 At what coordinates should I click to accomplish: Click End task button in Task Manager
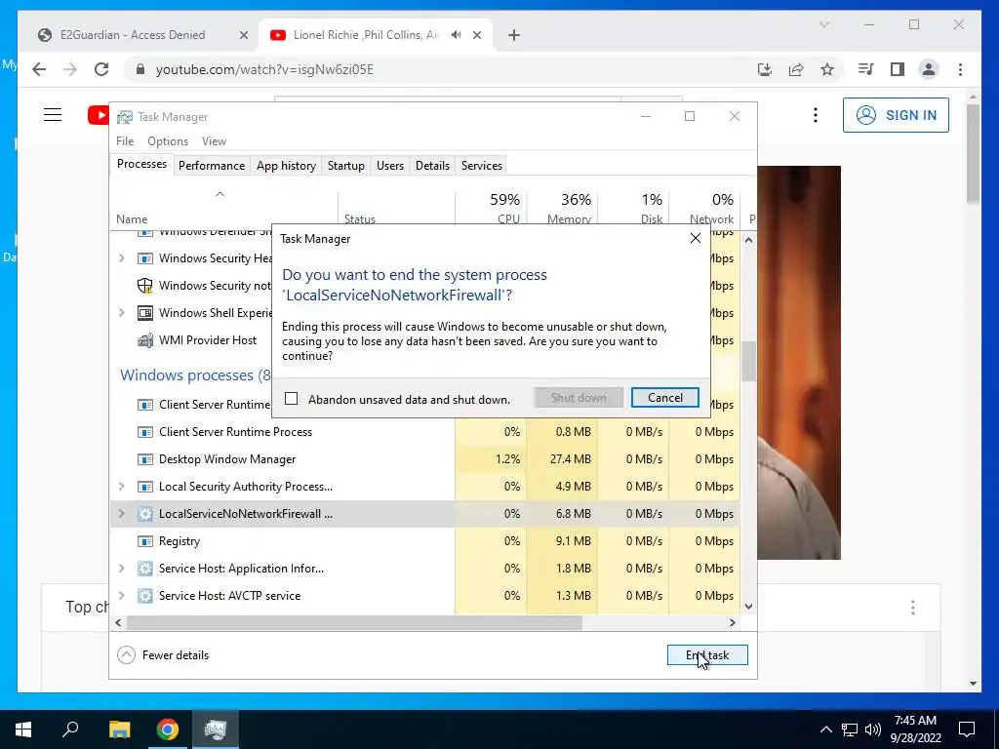(707, 654)
